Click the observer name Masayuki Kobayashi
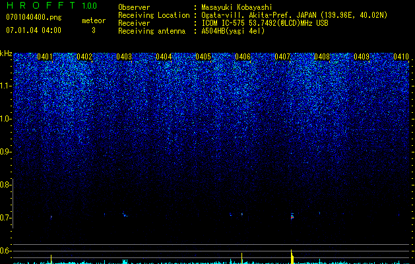 point(237,7)
